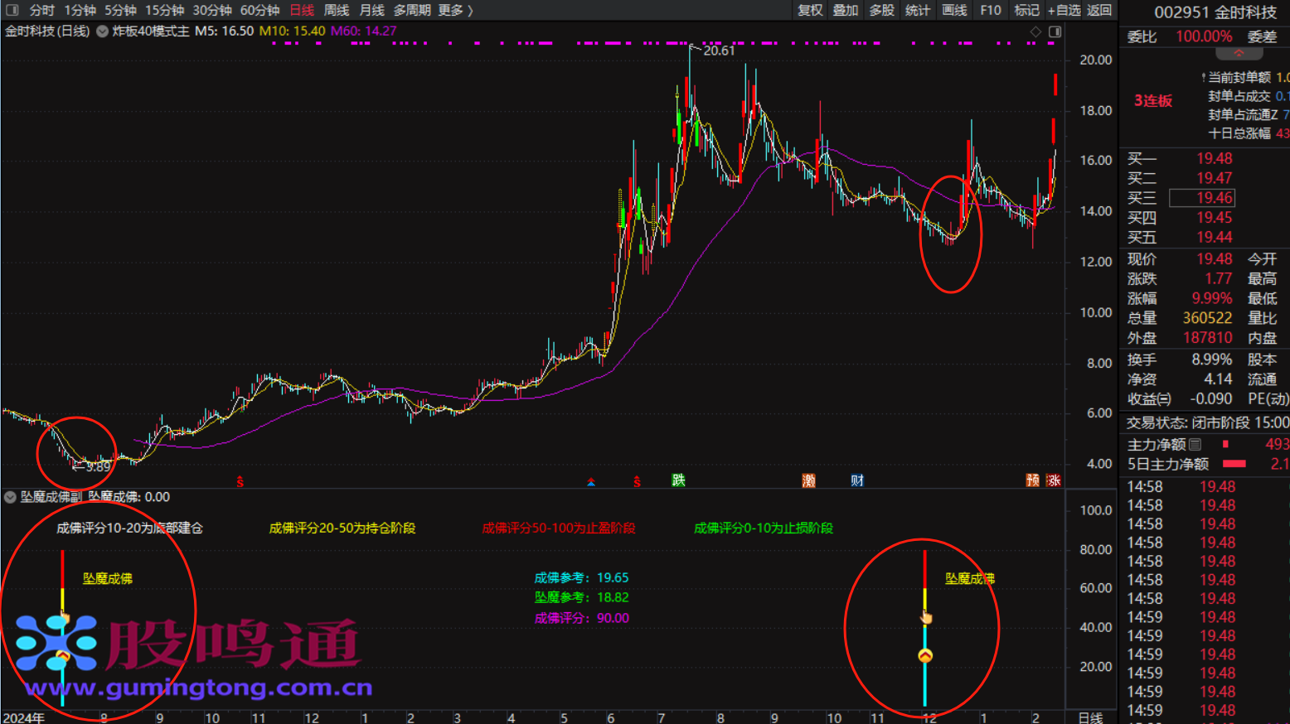The image size is (1290, 724).
Task: Open the 主力净额 detail list icon
Action: [1195, 445]
